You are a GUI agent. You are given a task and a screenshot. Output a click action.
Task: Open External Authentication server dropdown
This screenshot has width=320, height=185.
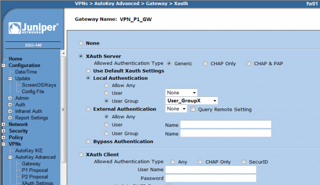coord(176,109)
